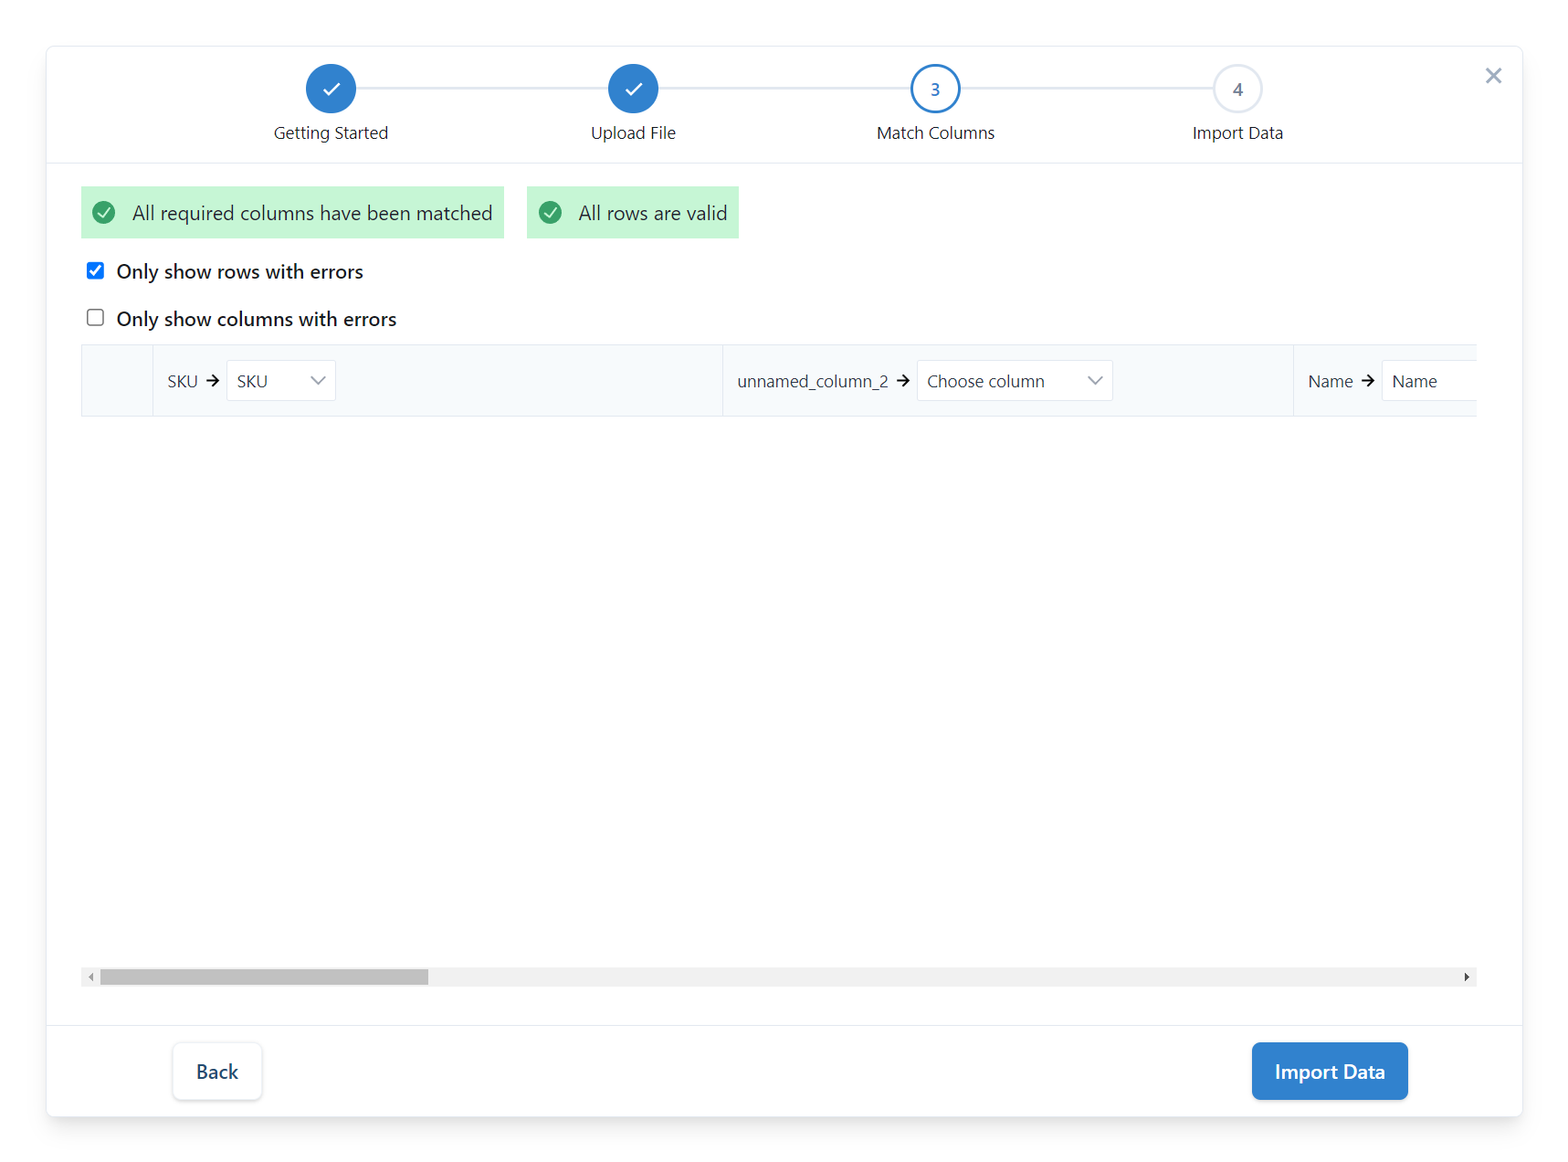
Task: Select step 3 Match Columns circle
Action: (x=935, y=89)
